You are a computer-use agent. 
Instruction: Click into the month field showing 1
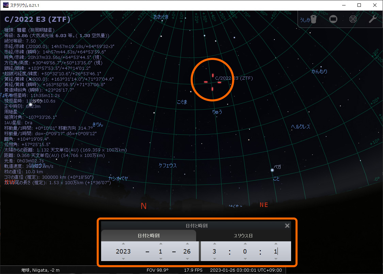pos(160,251)
